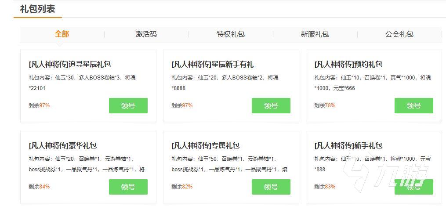Get a code for 豪华礼包 via 领号
The height and width of the screenshot is (206, 446).
pos(128,187)
